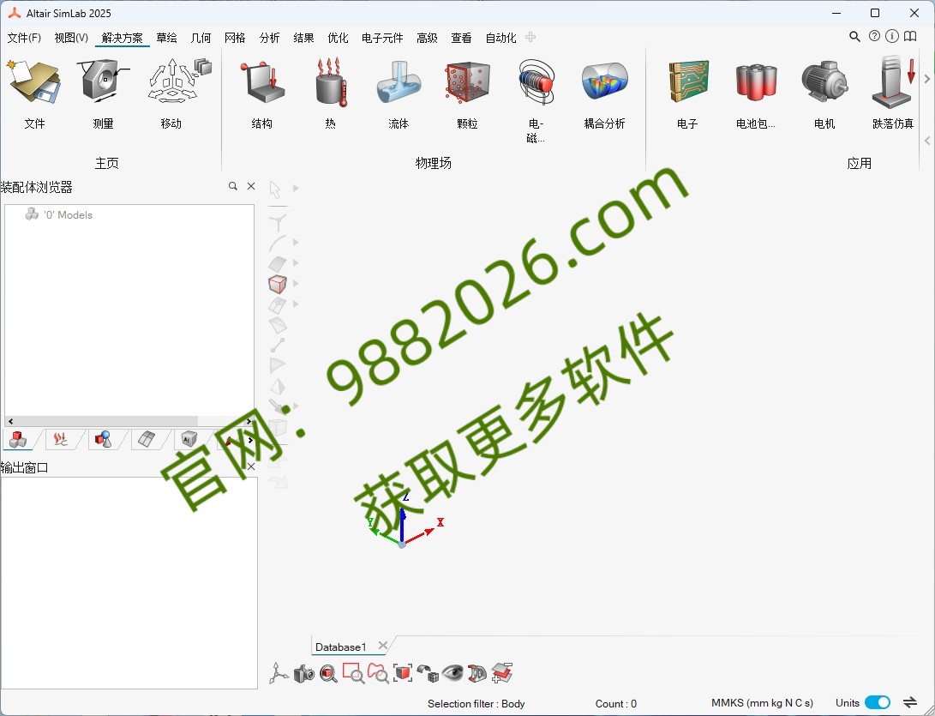
Task: Select the thermal loads browser tab
Action: pyautogui.click(x=60, y=440)
